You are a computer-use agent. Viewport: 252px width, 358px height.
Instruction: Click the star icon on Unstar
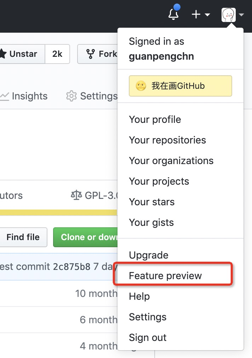(x=3, y=54)
